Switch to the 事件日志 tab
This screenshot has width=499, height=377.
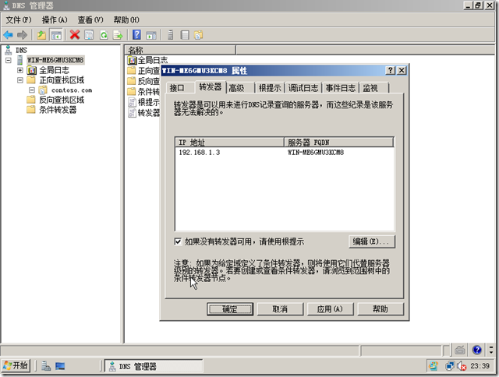[341, 88]
